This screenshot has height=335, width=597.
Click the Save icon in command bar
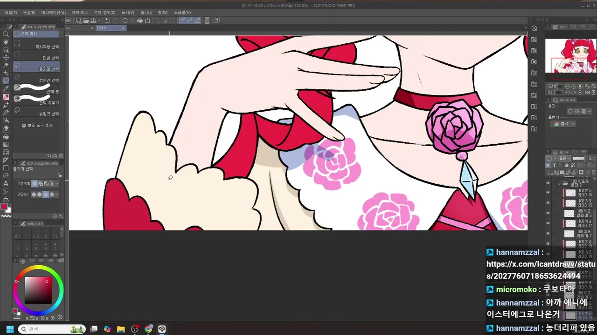point(93,20)
